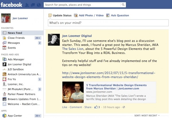Screen dimensions: 172x118
Task: Click the Antioch University page icon
Action: (5, 74)
